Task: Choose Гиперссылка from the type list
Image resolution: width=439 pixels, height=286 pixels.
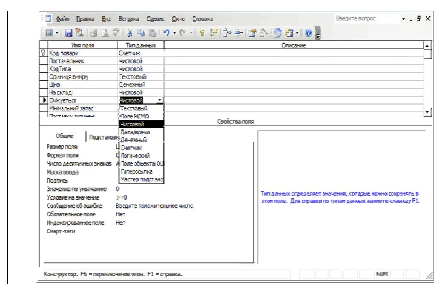Action: (142, 171)
